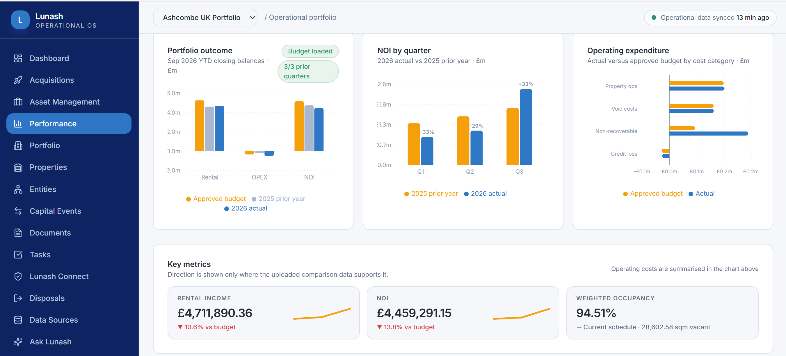786x356 pixels.
Task: Click Approved budget swatch in Operating expenditure legend
Action: pos(625,194)
